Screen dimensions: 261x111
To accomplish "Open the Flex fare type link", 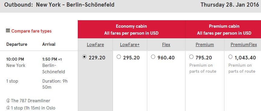I will 166,45.
